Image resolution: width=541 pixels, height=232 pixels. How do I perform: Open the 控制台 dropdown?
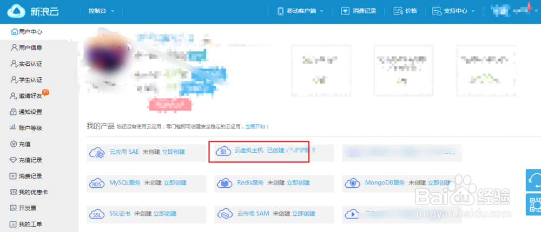tap(101, 11)
